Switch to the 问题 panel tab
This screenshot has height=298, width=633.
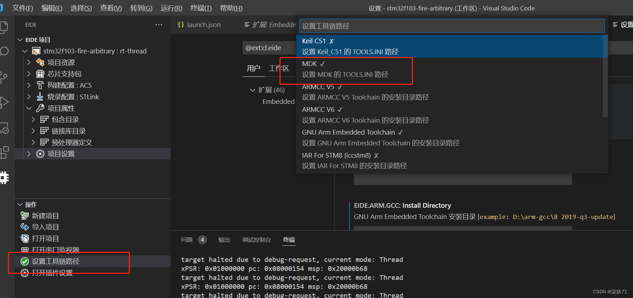(187, 240)
